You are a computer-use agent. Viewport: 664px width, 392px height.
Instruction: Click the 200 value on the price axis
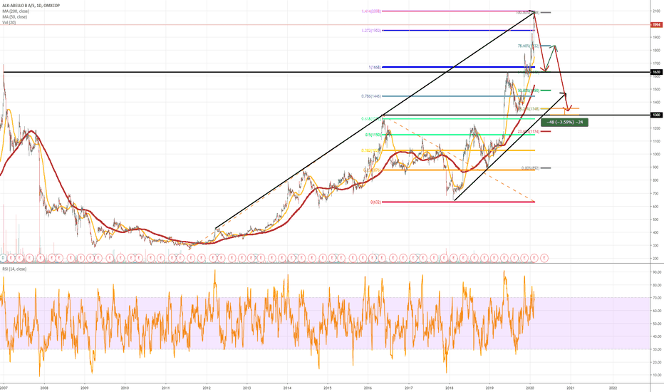tap(656, 259)
